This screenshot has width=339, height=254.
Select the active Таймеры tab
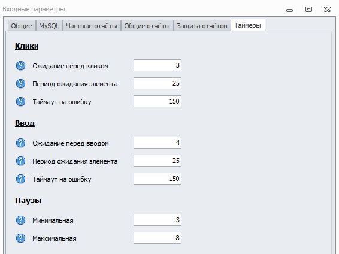tap(248, 25)
